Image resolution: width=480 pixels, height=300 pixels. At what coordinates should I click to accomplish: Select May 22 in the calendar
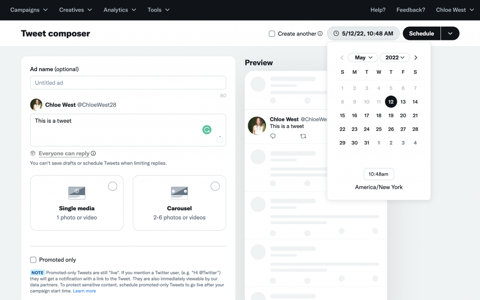click(x=342, y=129)
